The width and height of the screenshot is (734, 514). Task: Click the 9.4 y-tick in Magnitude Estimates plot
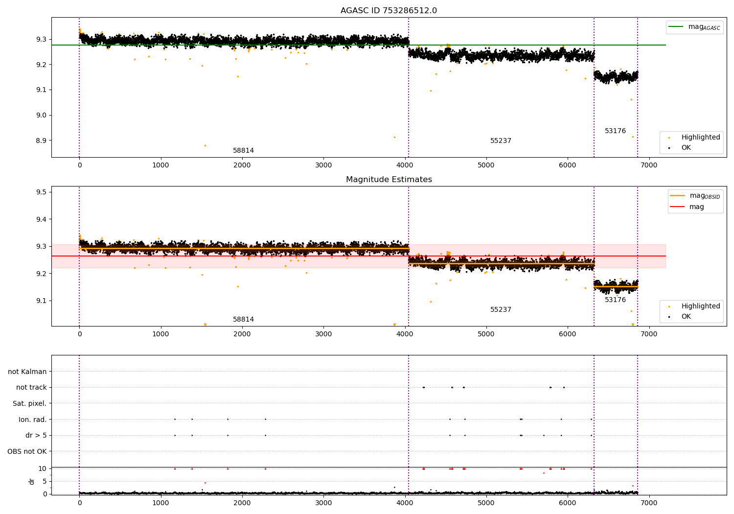pyautogui.click(x=42, y=219)
